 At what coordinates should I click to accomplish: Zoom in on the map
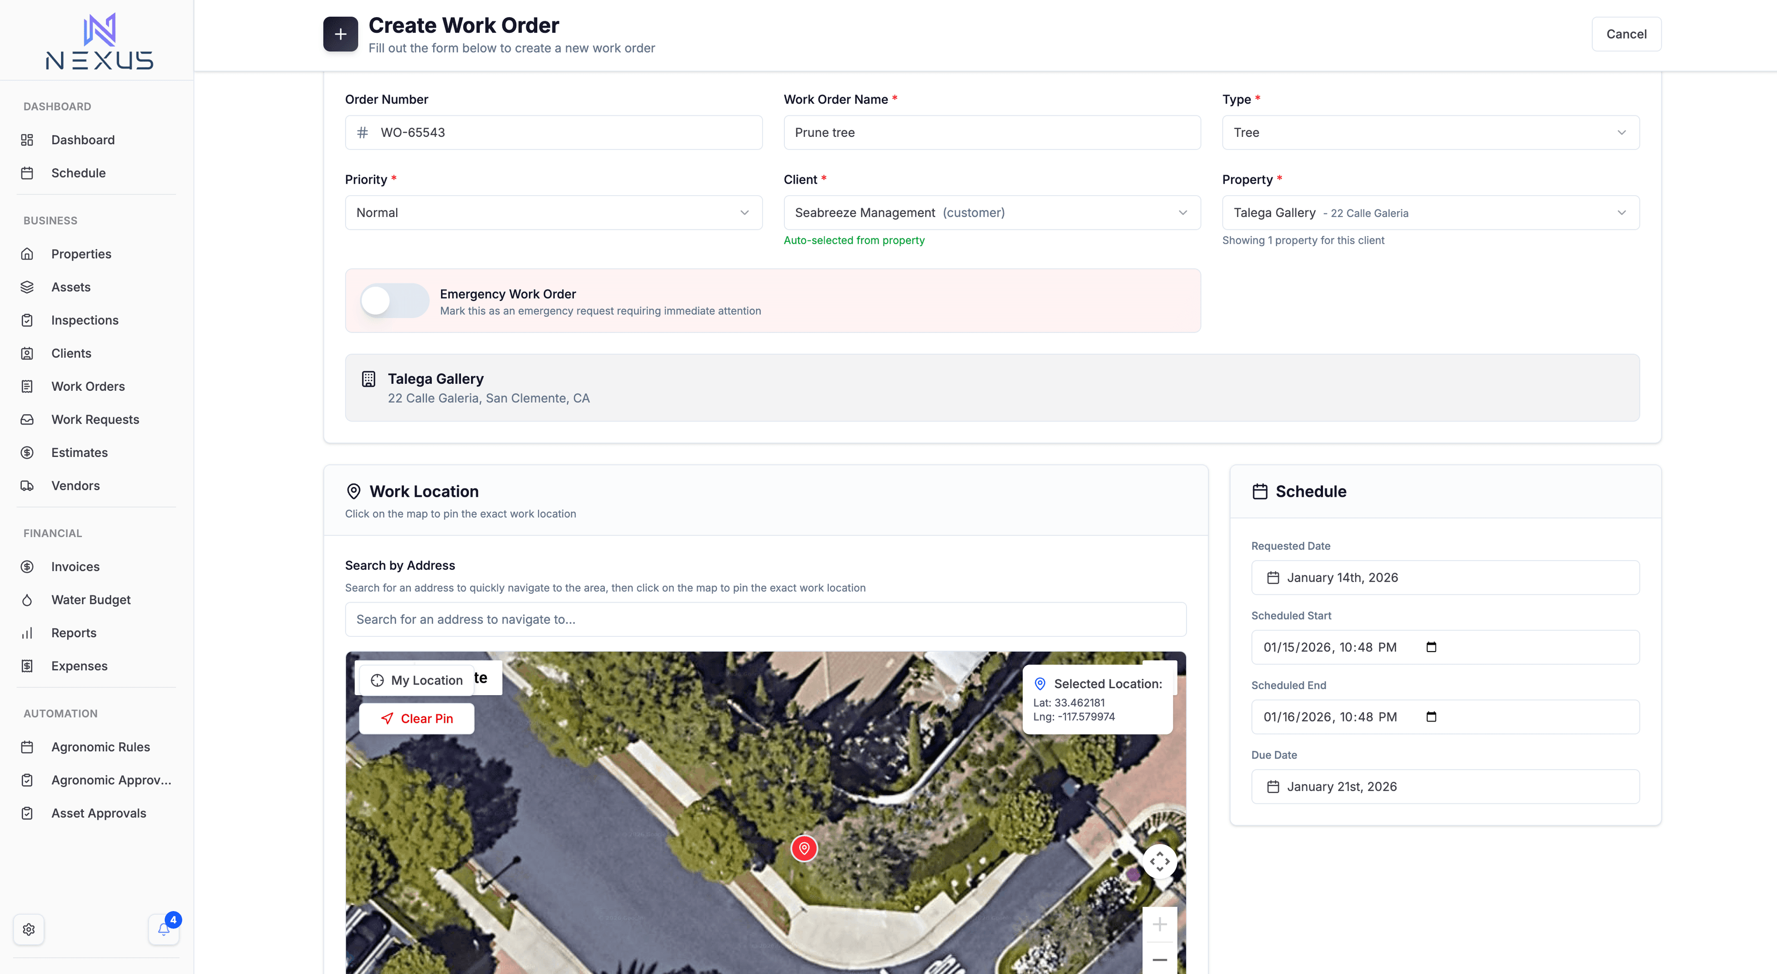[1160, 925]
